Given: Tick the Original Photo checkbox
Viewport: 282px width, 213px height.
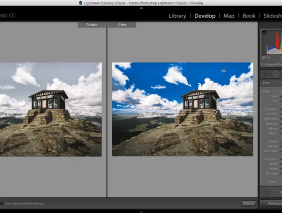Looking at the screenshot, I should click(x=263, y=64).
